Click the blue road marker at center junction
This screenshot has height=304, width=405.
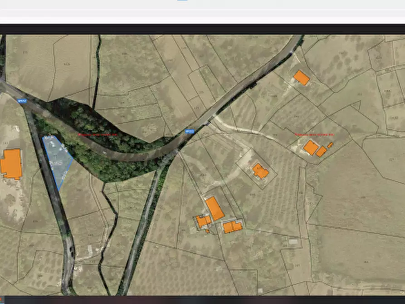coord(190,132)
